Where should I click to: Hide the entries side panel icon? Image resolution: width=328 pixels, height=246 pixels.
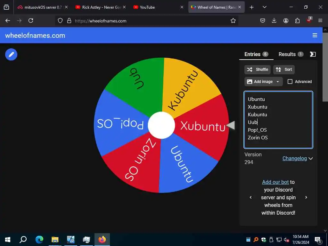tap(313, 54)
